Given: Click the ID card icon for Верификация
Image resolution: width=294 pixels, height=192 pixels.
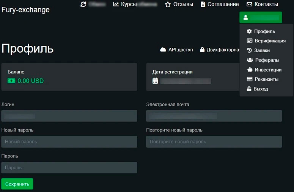Looking at the screenshot, I should pos(249,41).
